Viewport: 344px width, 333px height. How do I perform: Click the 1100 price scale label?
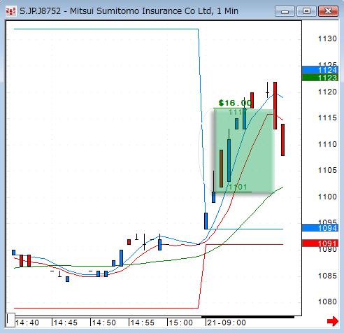[x=327, y=197]
